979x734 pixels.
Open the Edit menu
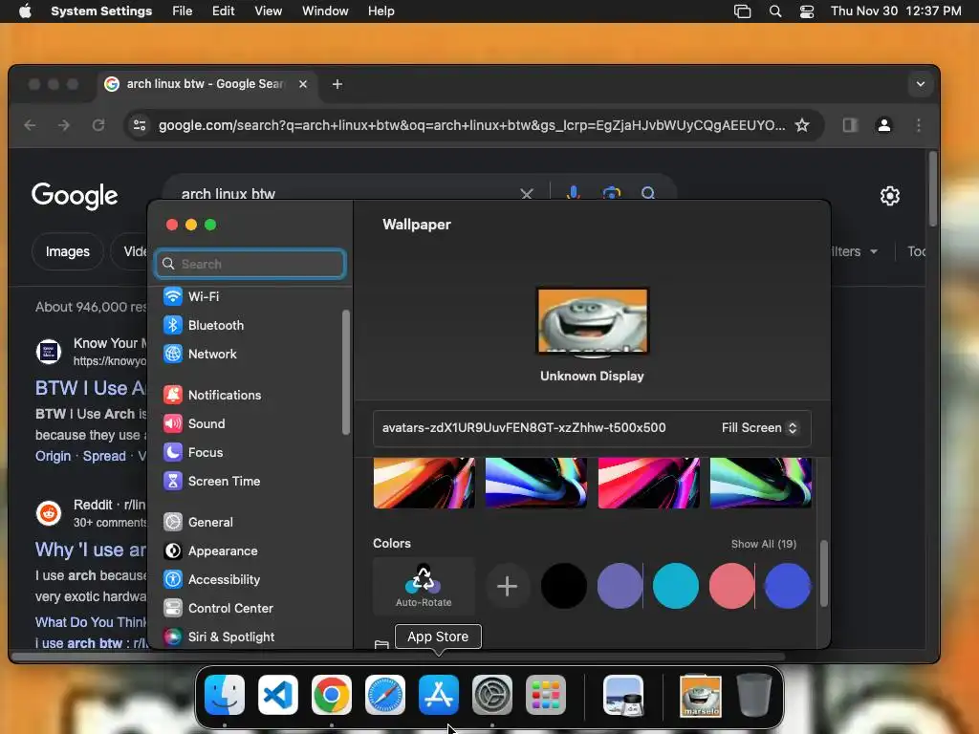click(x=223, y=11)
